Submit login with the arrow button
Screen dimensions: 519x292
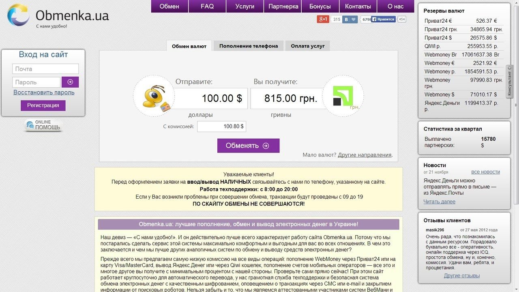(x=70, y=82)
